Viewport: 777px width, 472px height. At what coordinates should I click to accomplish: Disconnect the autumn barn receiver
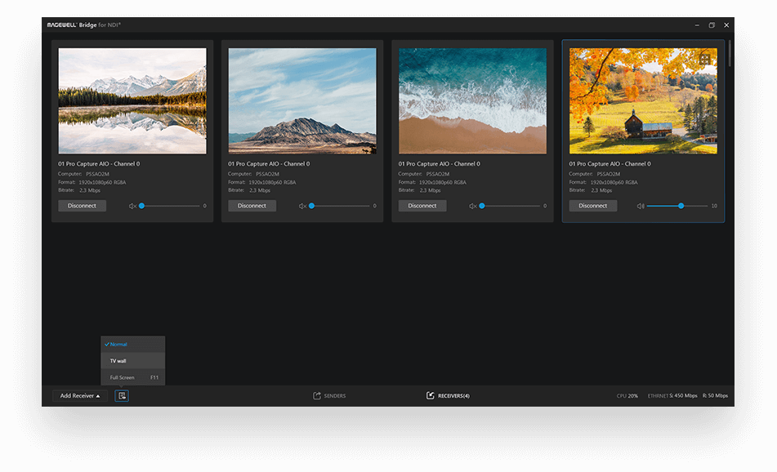[592, 206]
